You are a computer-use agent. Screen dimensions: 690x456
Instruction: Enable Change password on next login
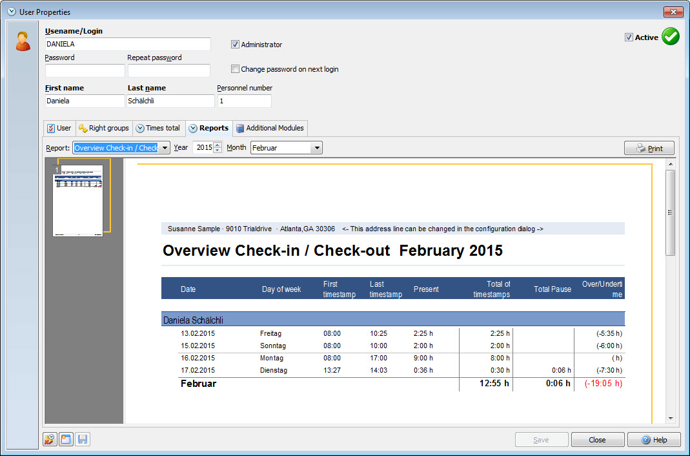236,69
